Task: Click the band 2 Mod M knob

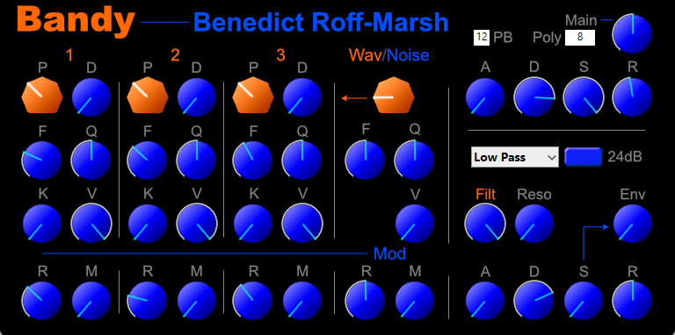Action: tap(197, 301)
